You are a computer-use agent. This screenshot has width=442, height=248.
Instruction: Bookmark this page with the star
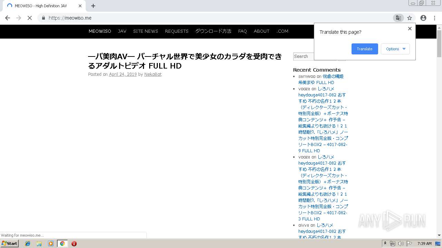click(410, 18)
